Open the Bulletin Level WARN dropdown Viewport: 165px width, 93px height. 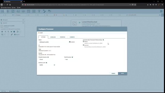click(47, 65)
